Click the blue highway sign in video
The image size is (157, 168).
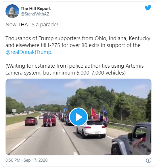pyautogui.click(x=65, y=110)
